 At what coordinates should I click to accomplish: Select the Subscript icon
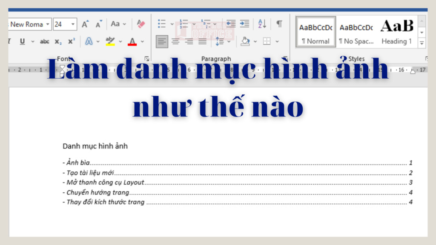(57, 41)
